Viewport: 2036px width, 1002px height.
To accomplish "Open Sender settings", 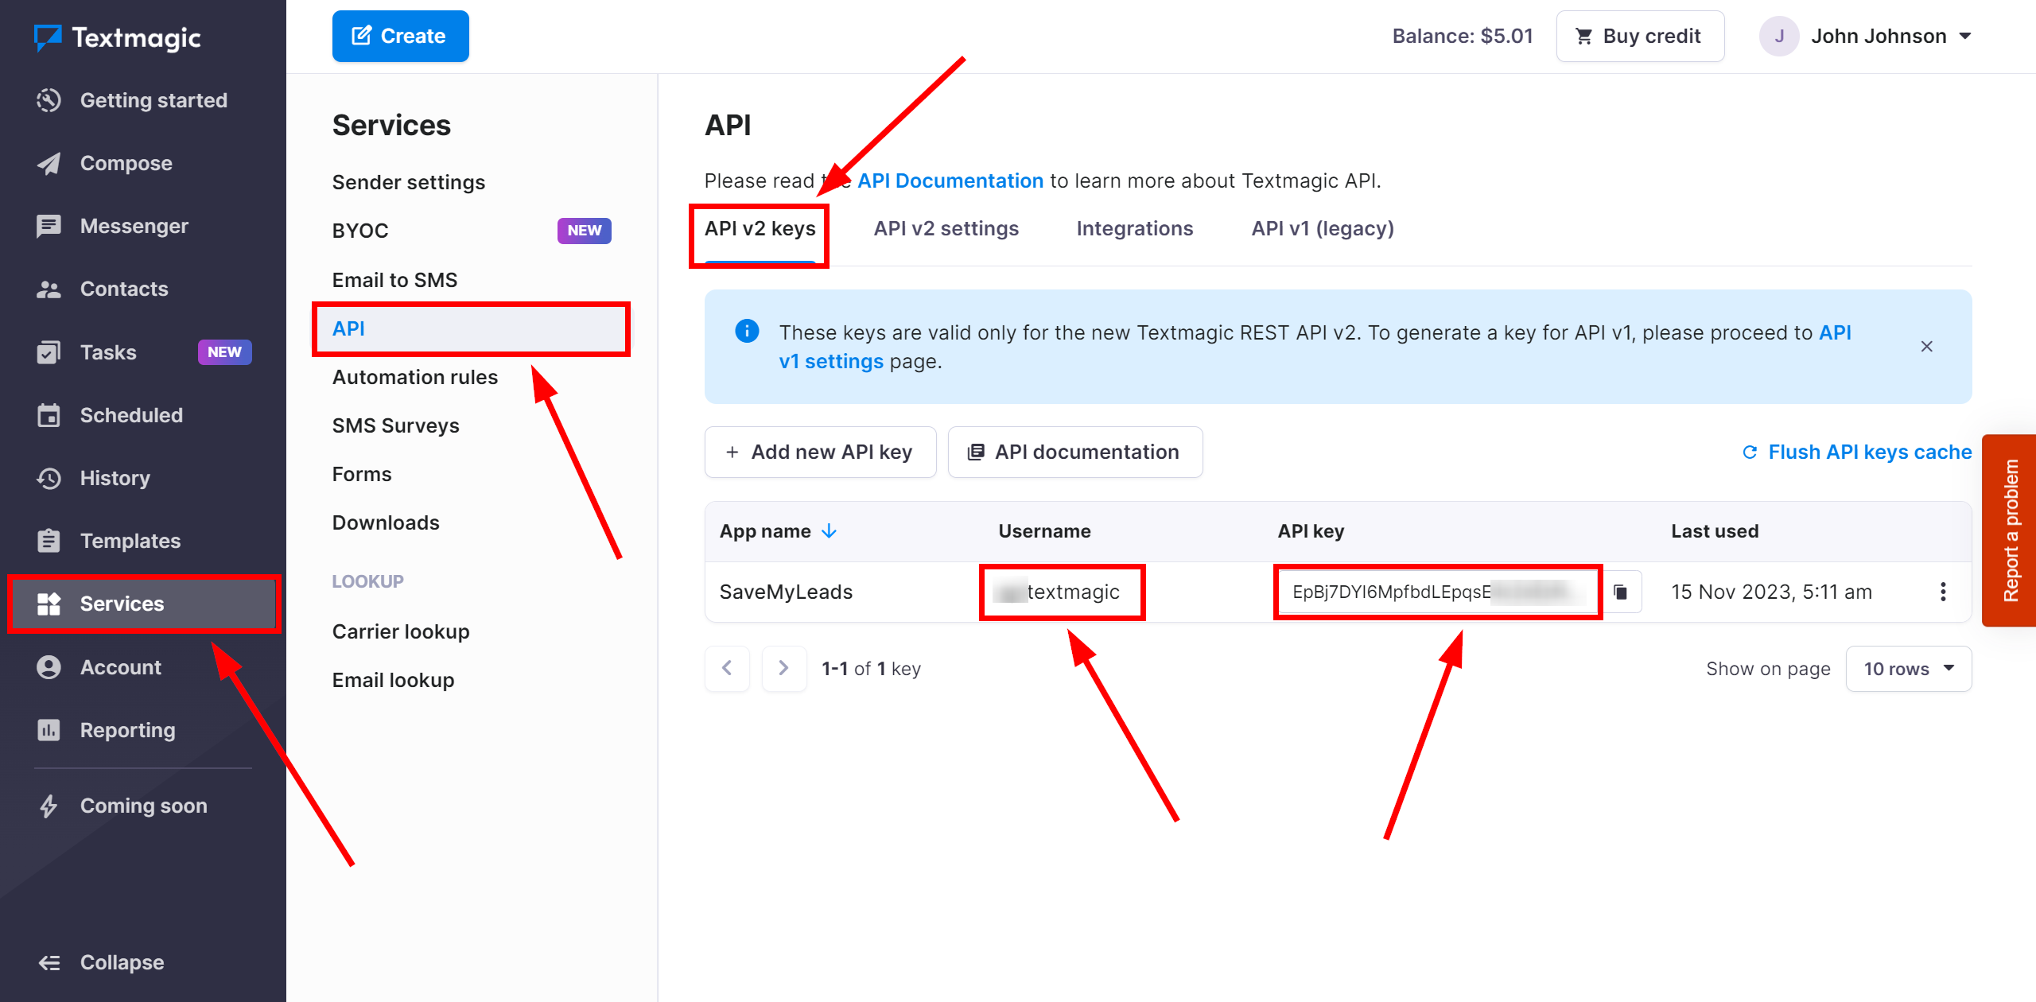I will [x=408, y=182].
